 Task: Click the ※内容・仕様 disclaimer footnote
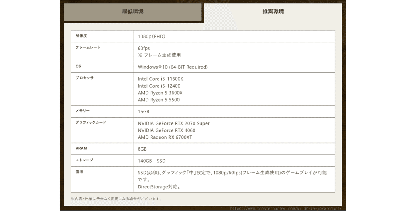(116, 199)
